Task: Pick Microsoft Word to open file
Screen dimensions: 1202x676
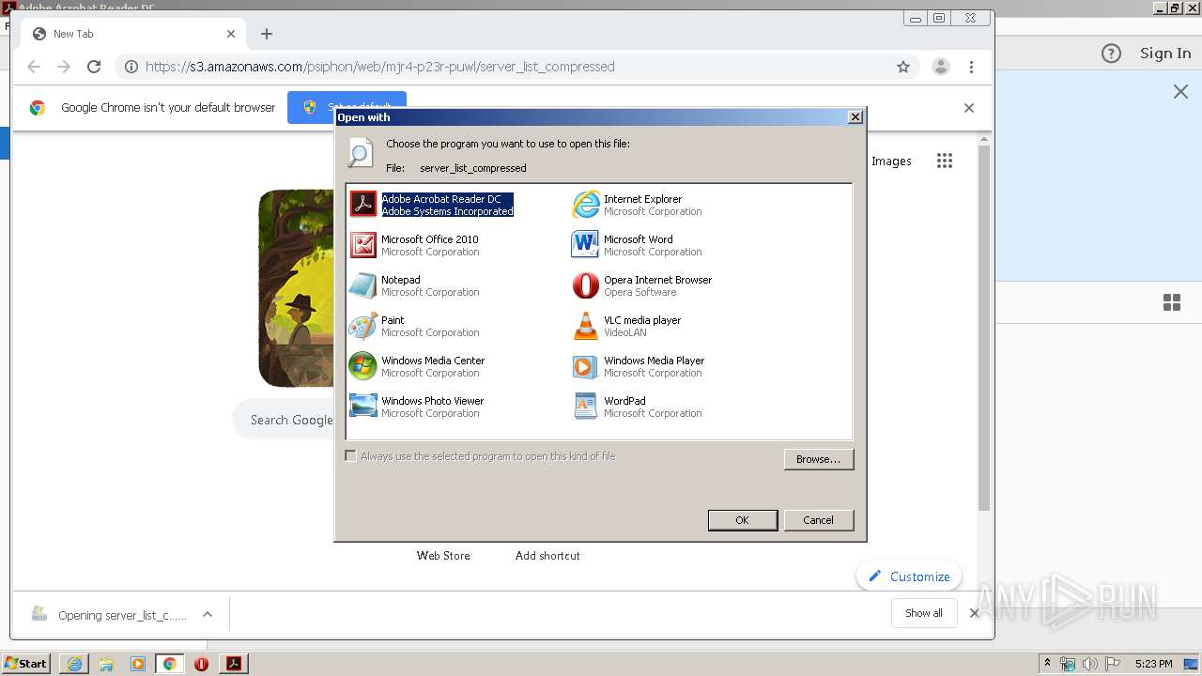Action: (637, 245)
